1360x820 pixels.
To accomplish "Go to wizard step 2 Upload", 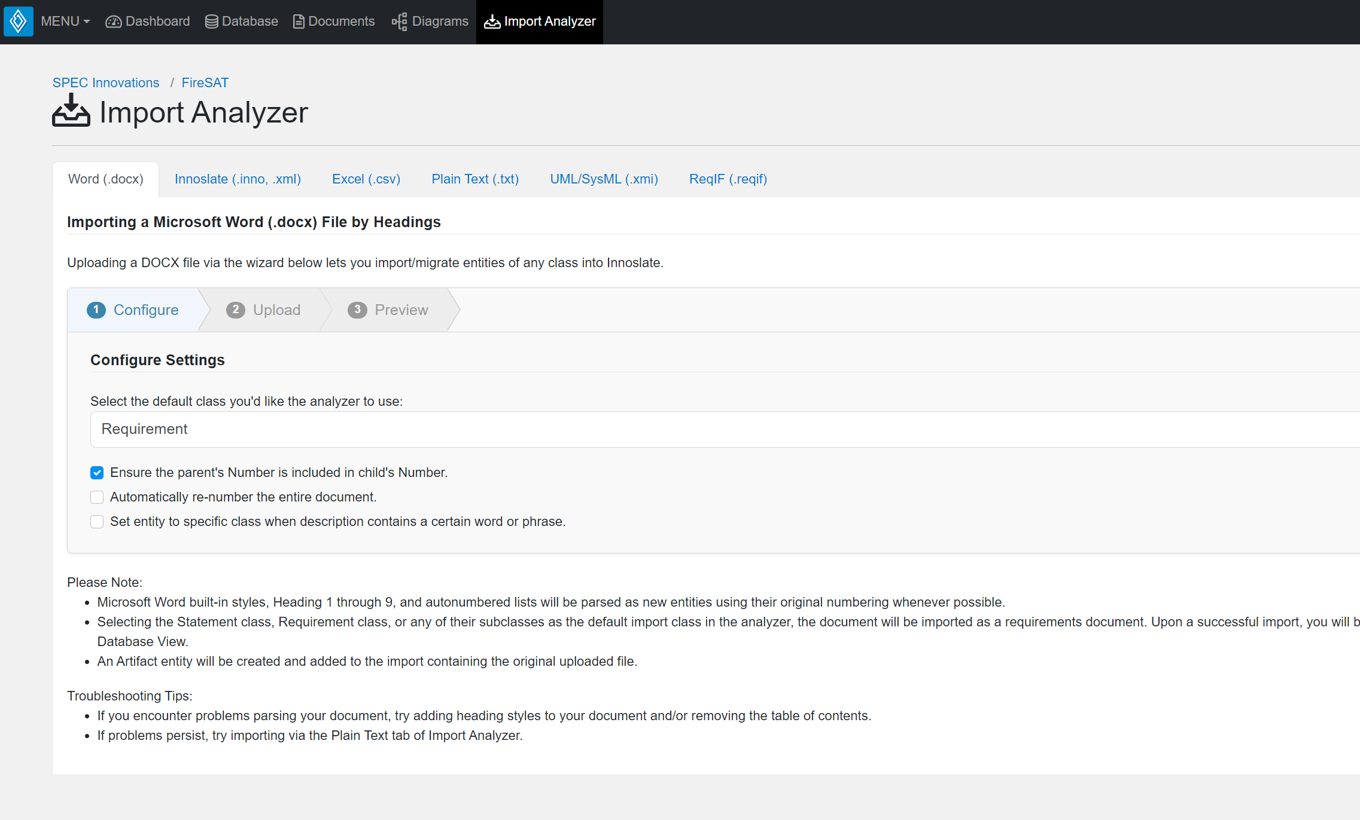I will pos(263,310).
